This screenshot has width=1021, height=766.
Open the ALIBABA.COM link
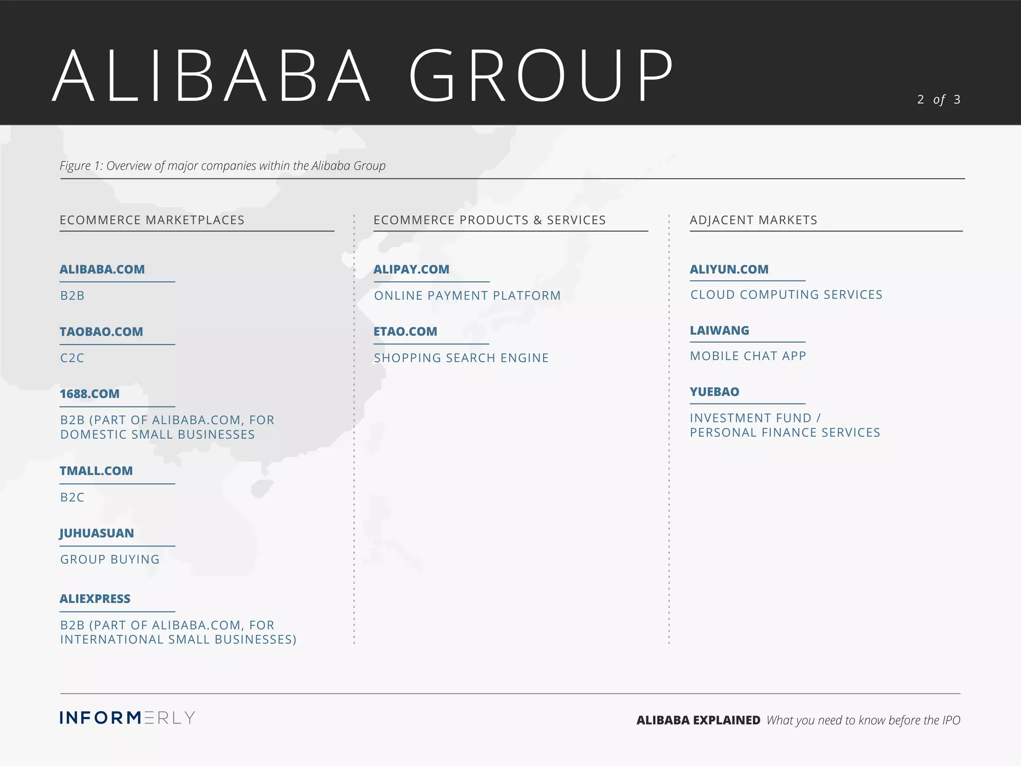pos(102,269)
